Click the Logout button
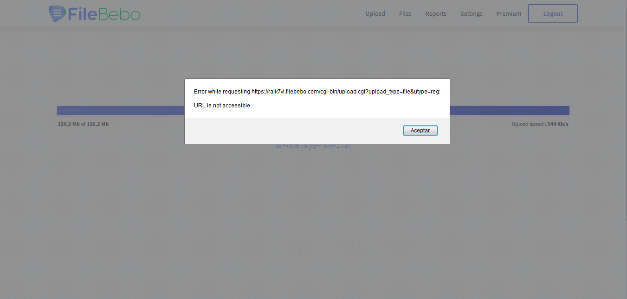Viewport: 627px width, 299px height. point(553,13)
